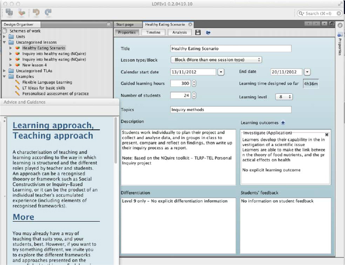Click the floppy disk save icon
This screenshot has width=345, height=265.
point(198,33)
